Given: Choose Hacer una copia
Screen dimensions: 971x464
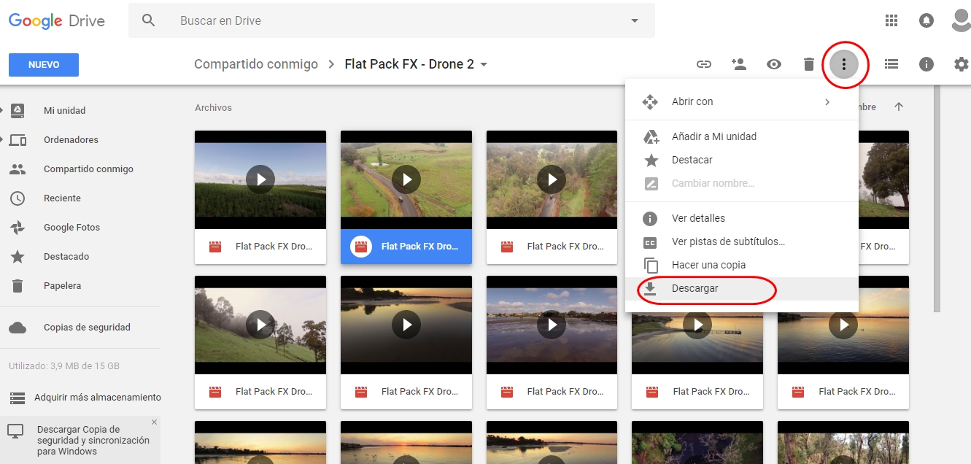Looking at the screenshot, I should tap(742, 265).
